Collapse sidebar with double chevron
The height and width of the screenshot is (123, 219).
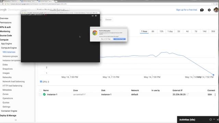pyautogui.click(x=16, y=120)
